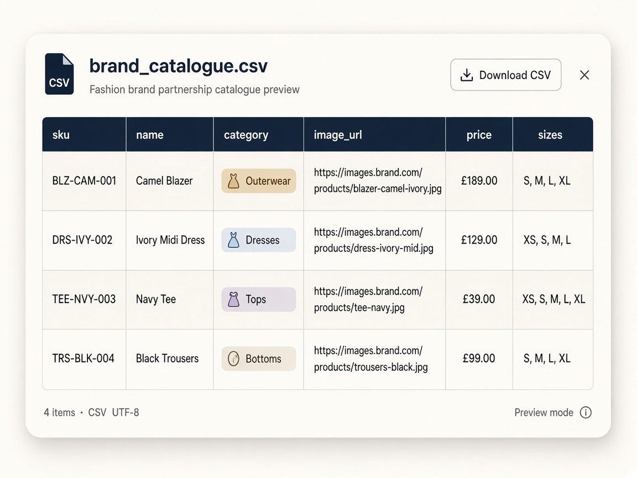
Task: Click the £99.00 price cell
Action: click(479, 358)
